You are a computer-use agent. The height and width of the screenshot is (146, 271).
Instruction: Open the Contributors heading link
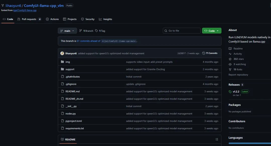coord(237,121)
